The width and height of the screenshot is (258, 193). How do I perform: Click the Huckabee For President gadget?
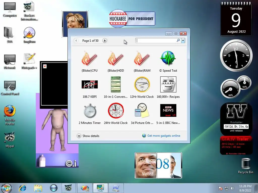pos(132,19)
